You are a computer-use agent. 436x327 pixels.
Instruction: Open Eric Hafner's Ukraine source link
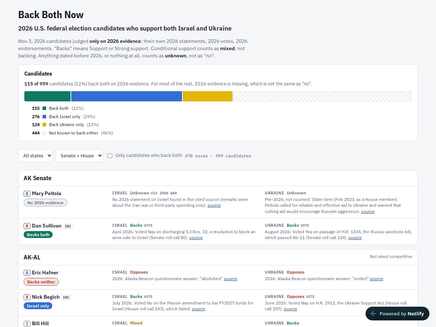click(x=376, y=279)
